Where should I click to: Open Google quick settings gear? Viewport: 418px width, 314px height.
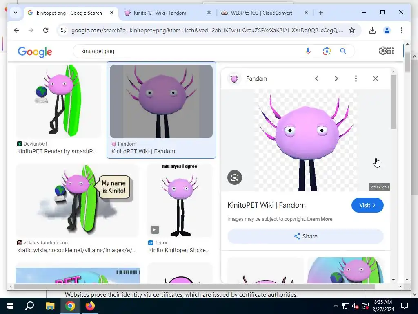382,51
